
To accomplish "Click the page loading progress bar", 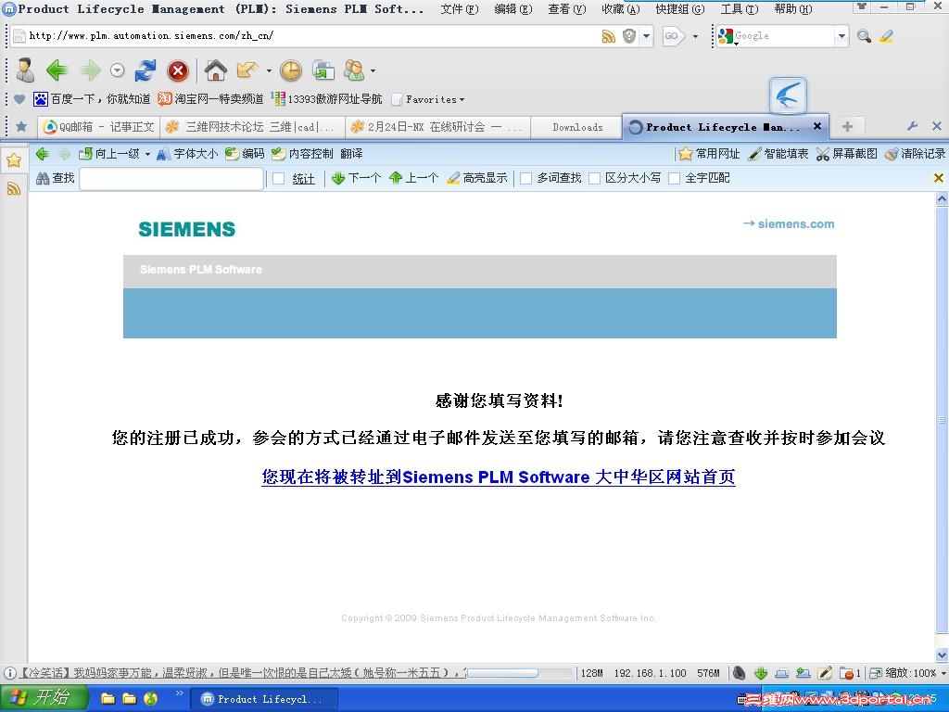I will coord(519,673).
